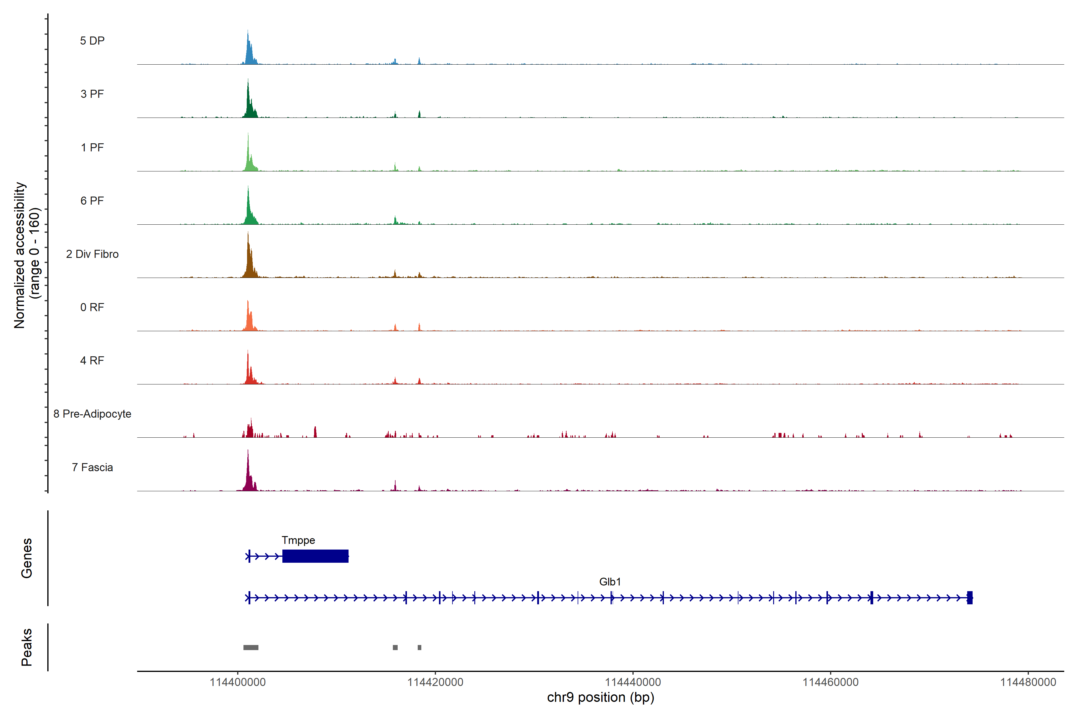Click the Tmppe gene name label

pos(298,540)
